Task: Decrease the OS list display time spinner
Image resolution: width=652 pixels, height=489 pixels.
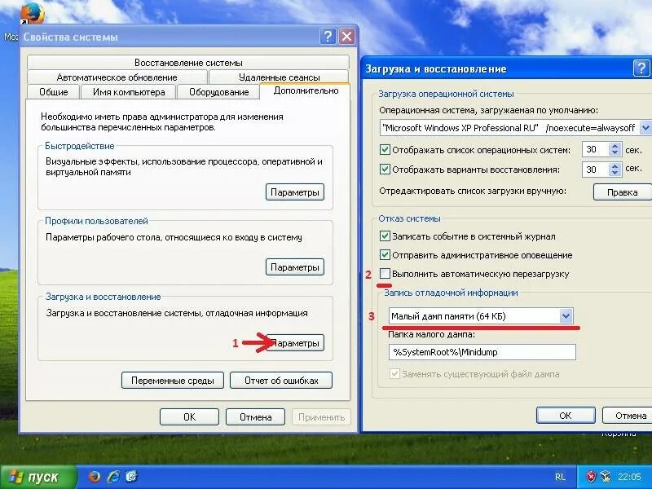Action: [x=615, y=153]
